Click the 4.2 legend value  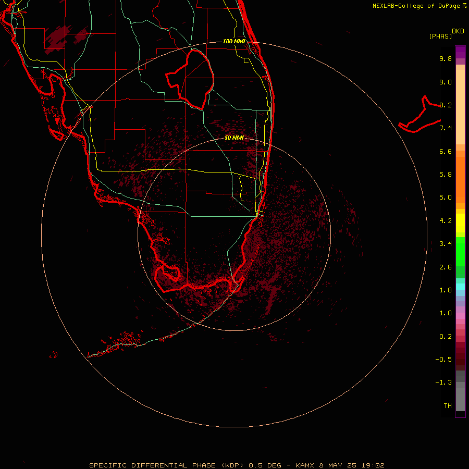pyautogui.click(x=446, y=221)
